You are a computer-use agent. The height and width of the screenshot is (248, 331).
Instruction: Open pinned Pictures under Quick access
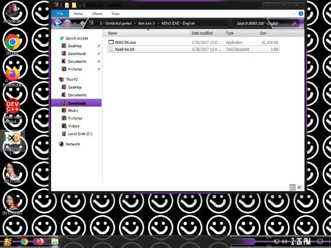(72, 69)
